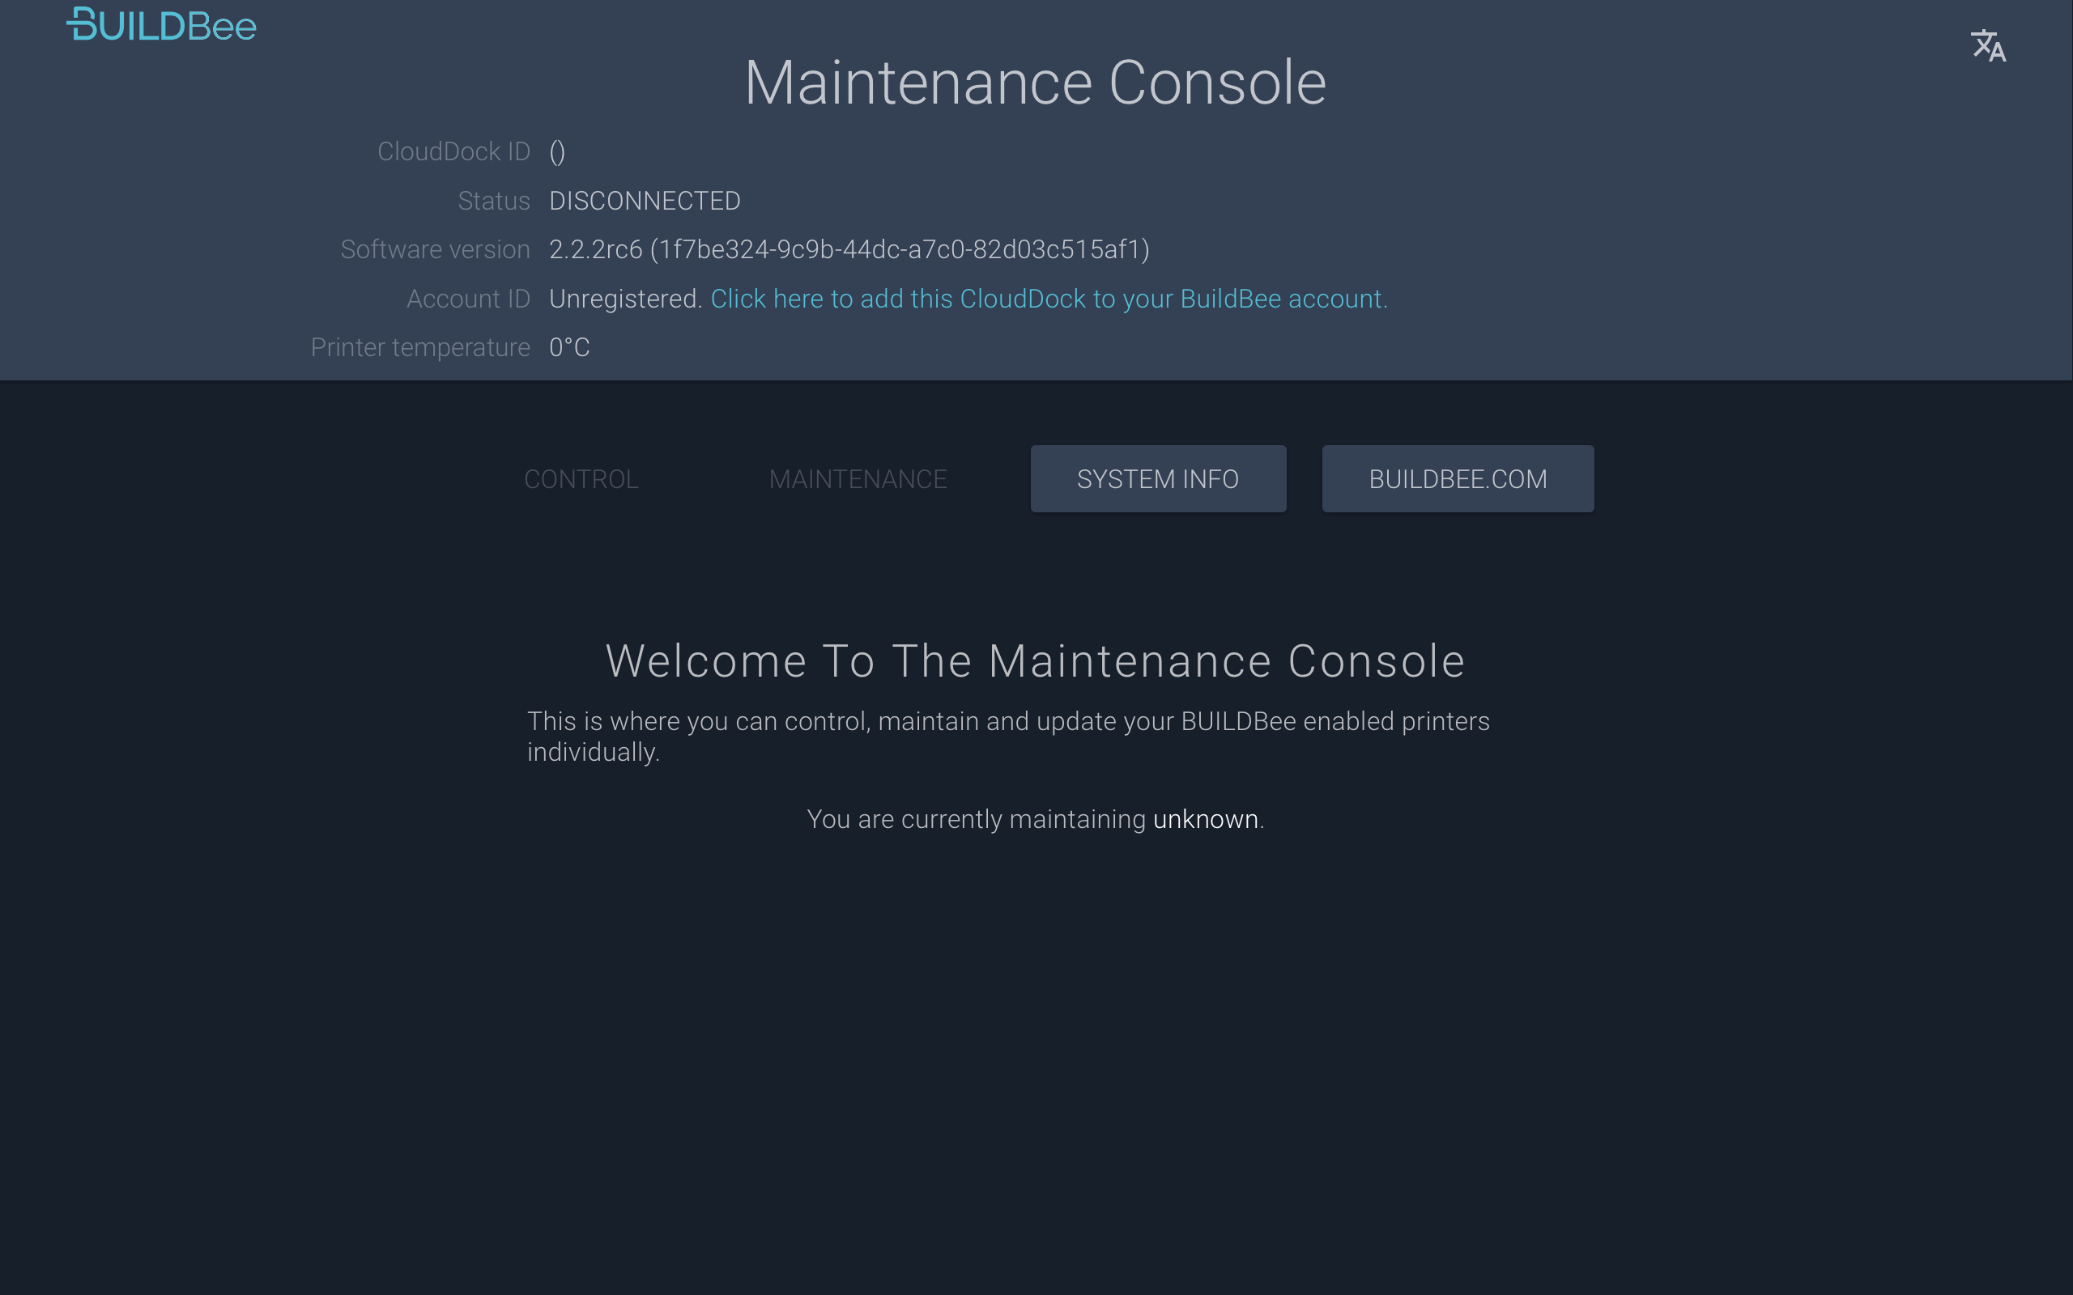Click the software version 2.2.2rc6 text

coord(849,249)
